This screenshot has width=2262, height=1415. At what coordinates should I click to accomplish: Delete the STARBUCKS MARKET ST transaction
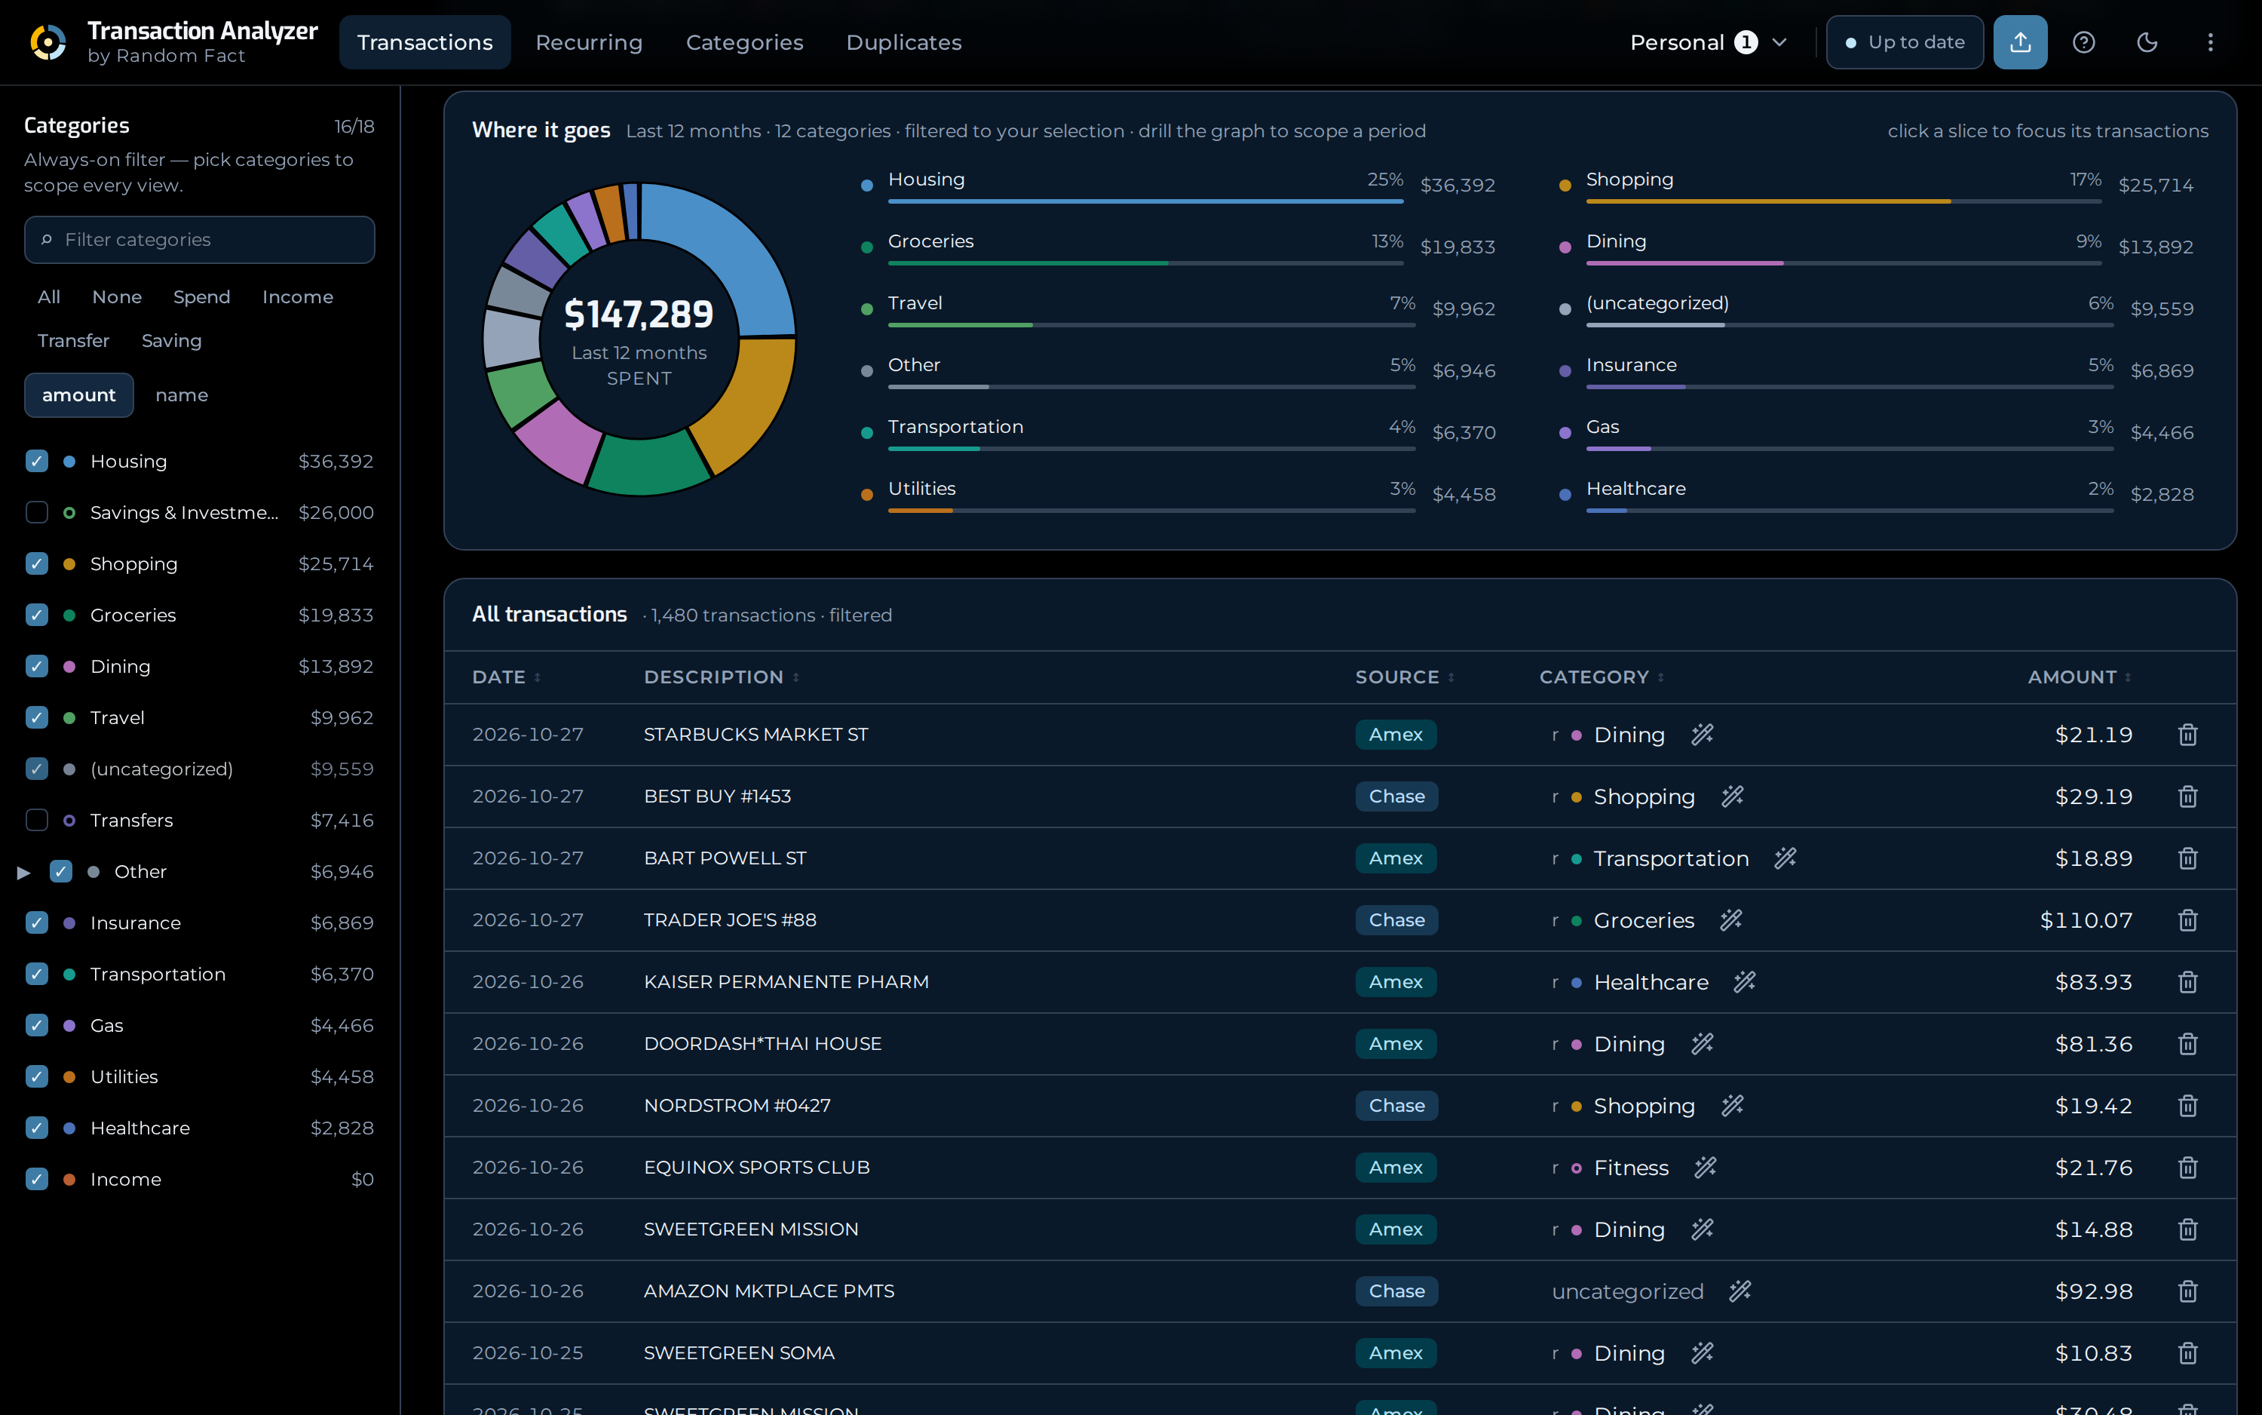click(x=2187, y=735)
